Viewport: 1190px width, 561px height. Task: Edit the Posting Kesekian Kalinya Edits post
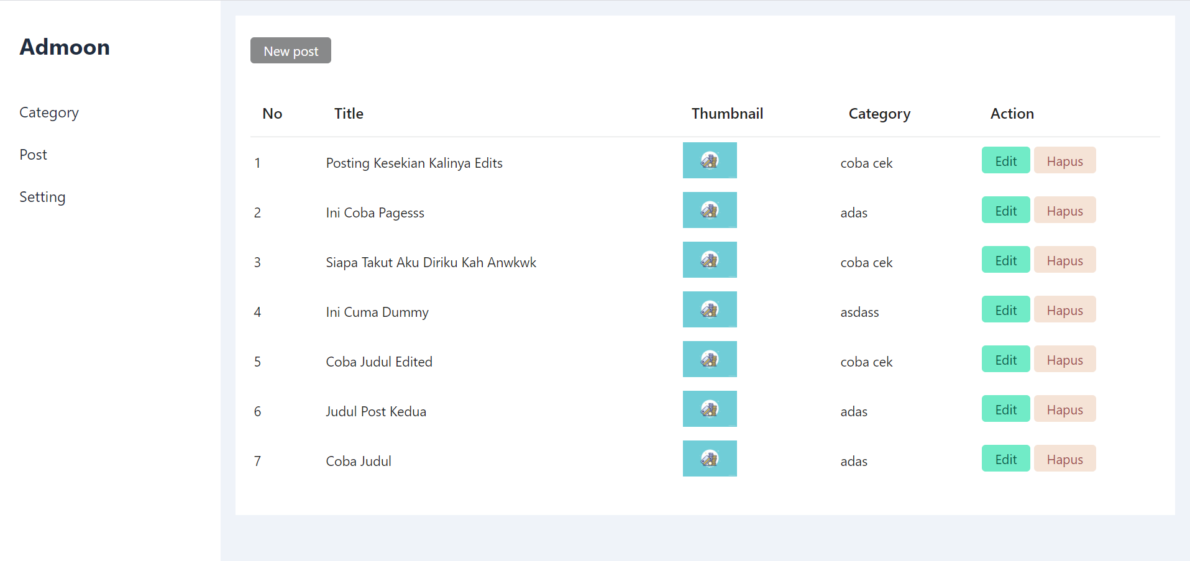tap(1005, 161)
